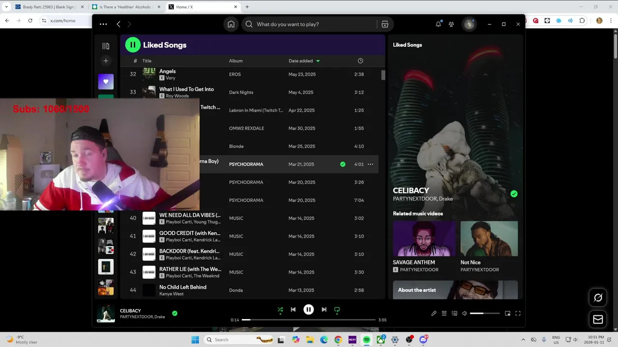Screen dimensions: 618x347
Task: Create playlist with plus icon
Action: coord(106,61)
